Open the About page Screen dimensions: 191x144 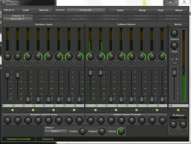[x=179, y=10]
